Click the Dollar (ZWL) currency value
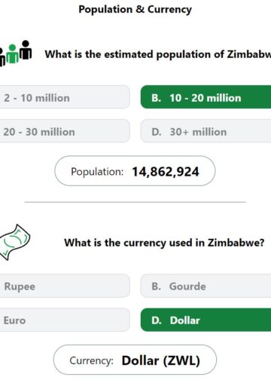 [x=161, y=360]
